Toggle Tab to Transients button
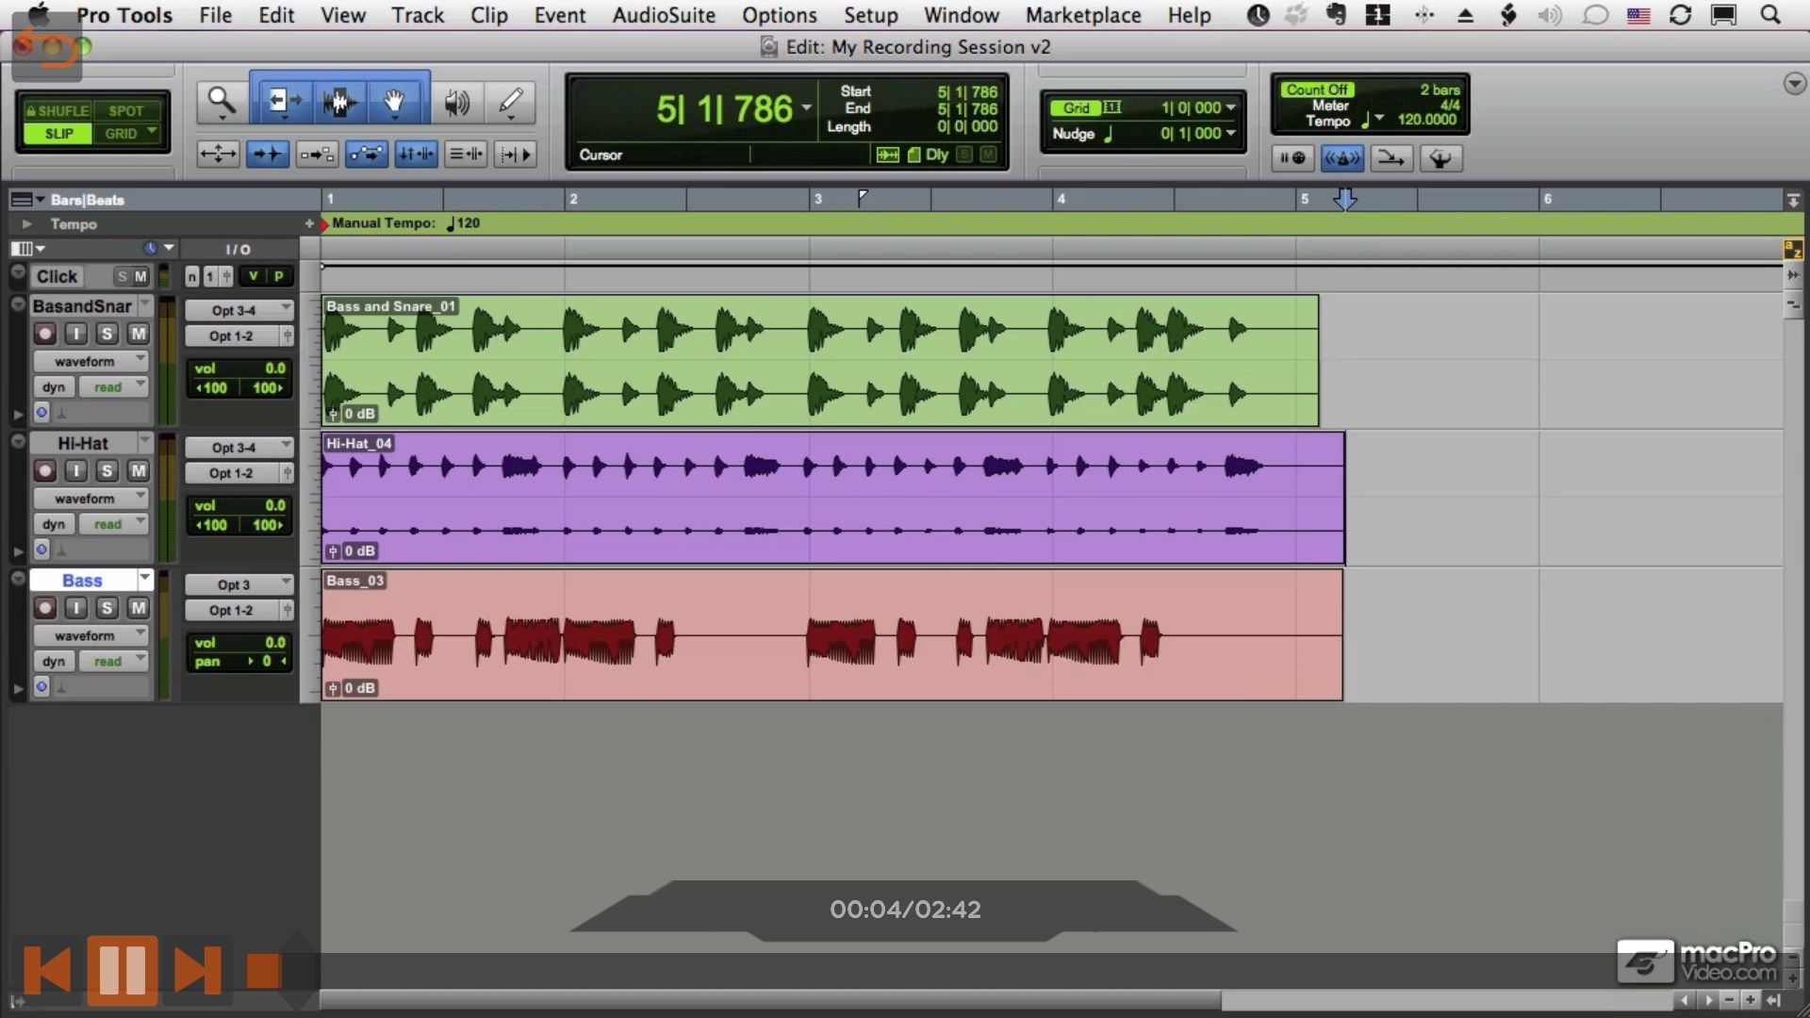 tap(268, 154)
